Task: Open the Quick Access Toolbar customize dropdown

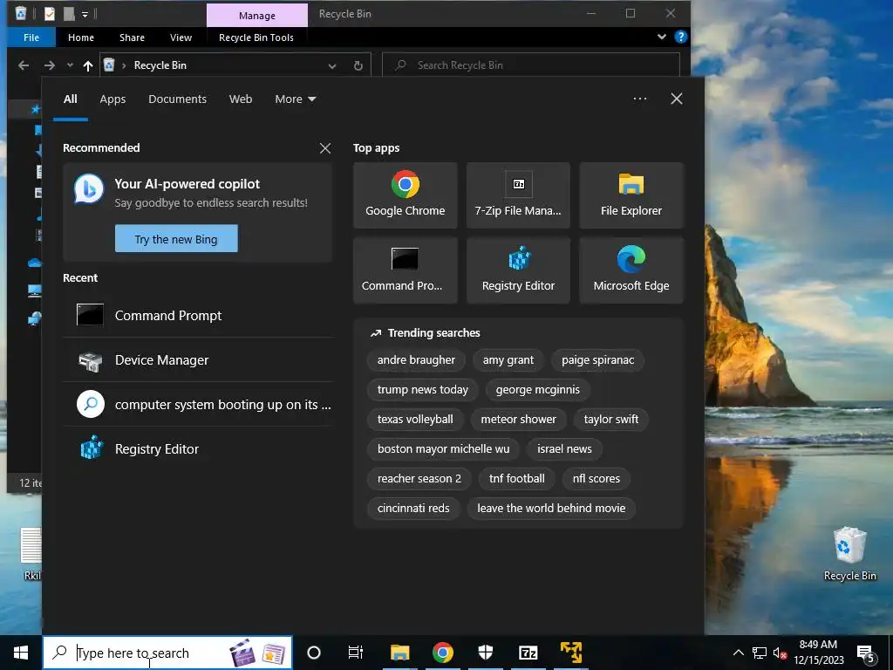Action: (85, 14)
